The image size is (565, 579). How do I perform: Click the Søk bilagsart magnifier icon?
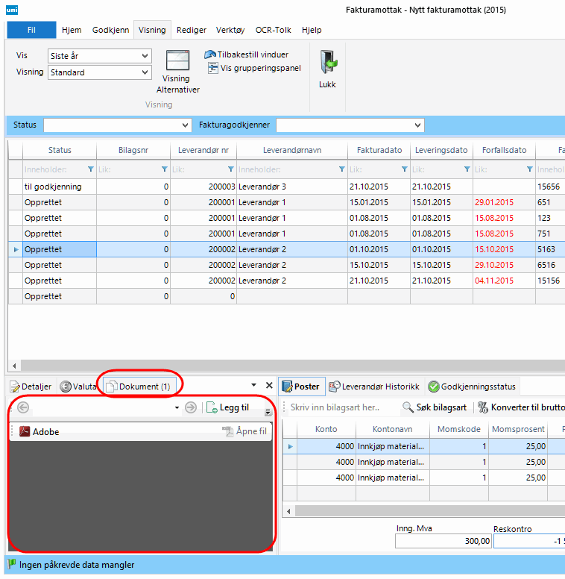(408, 407)
